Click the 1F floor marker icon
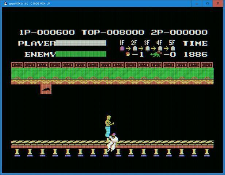The width and height of the screenshot is (225, 175). [123, 48]
